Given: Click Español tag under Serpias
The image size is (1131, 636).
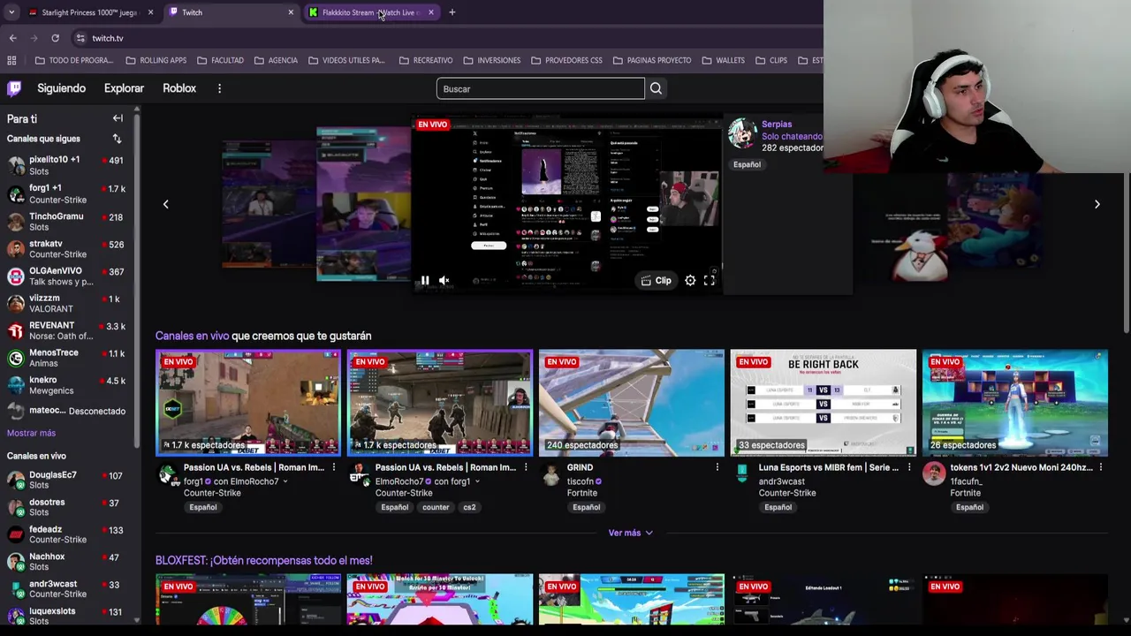Looking at the screenshot, I should [x=747, y=164].
